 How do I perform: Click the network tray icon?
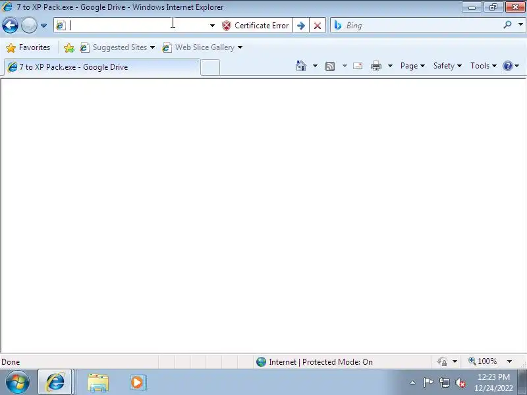(x=444, y=382)
